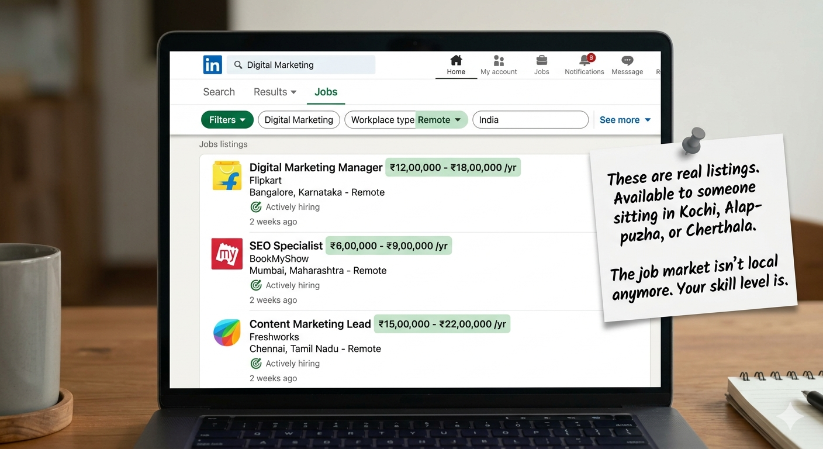Select the Digital Marketing filter chip
Viewport: 823px width, 449px height.
tap(299, 120)
